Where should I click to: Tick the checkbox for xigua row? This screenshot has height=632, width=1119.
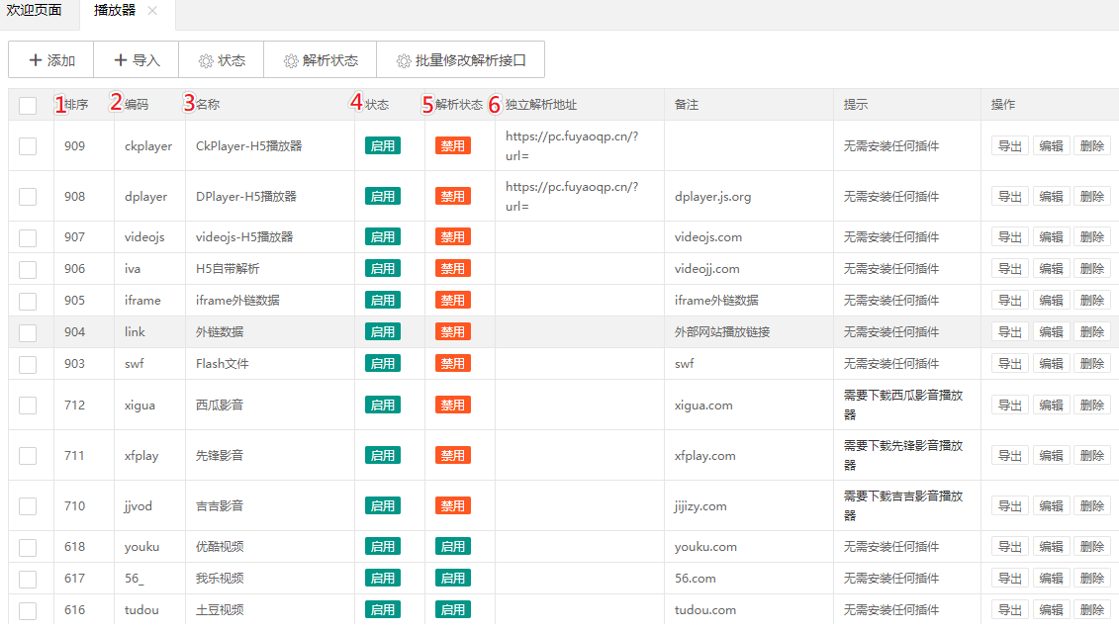[x=28, y=406]
